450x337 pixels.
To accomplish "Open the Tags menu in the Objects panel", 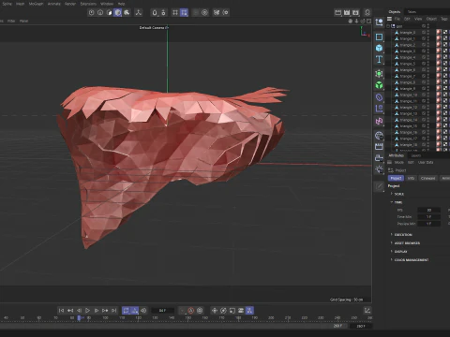I will point(444,19).
